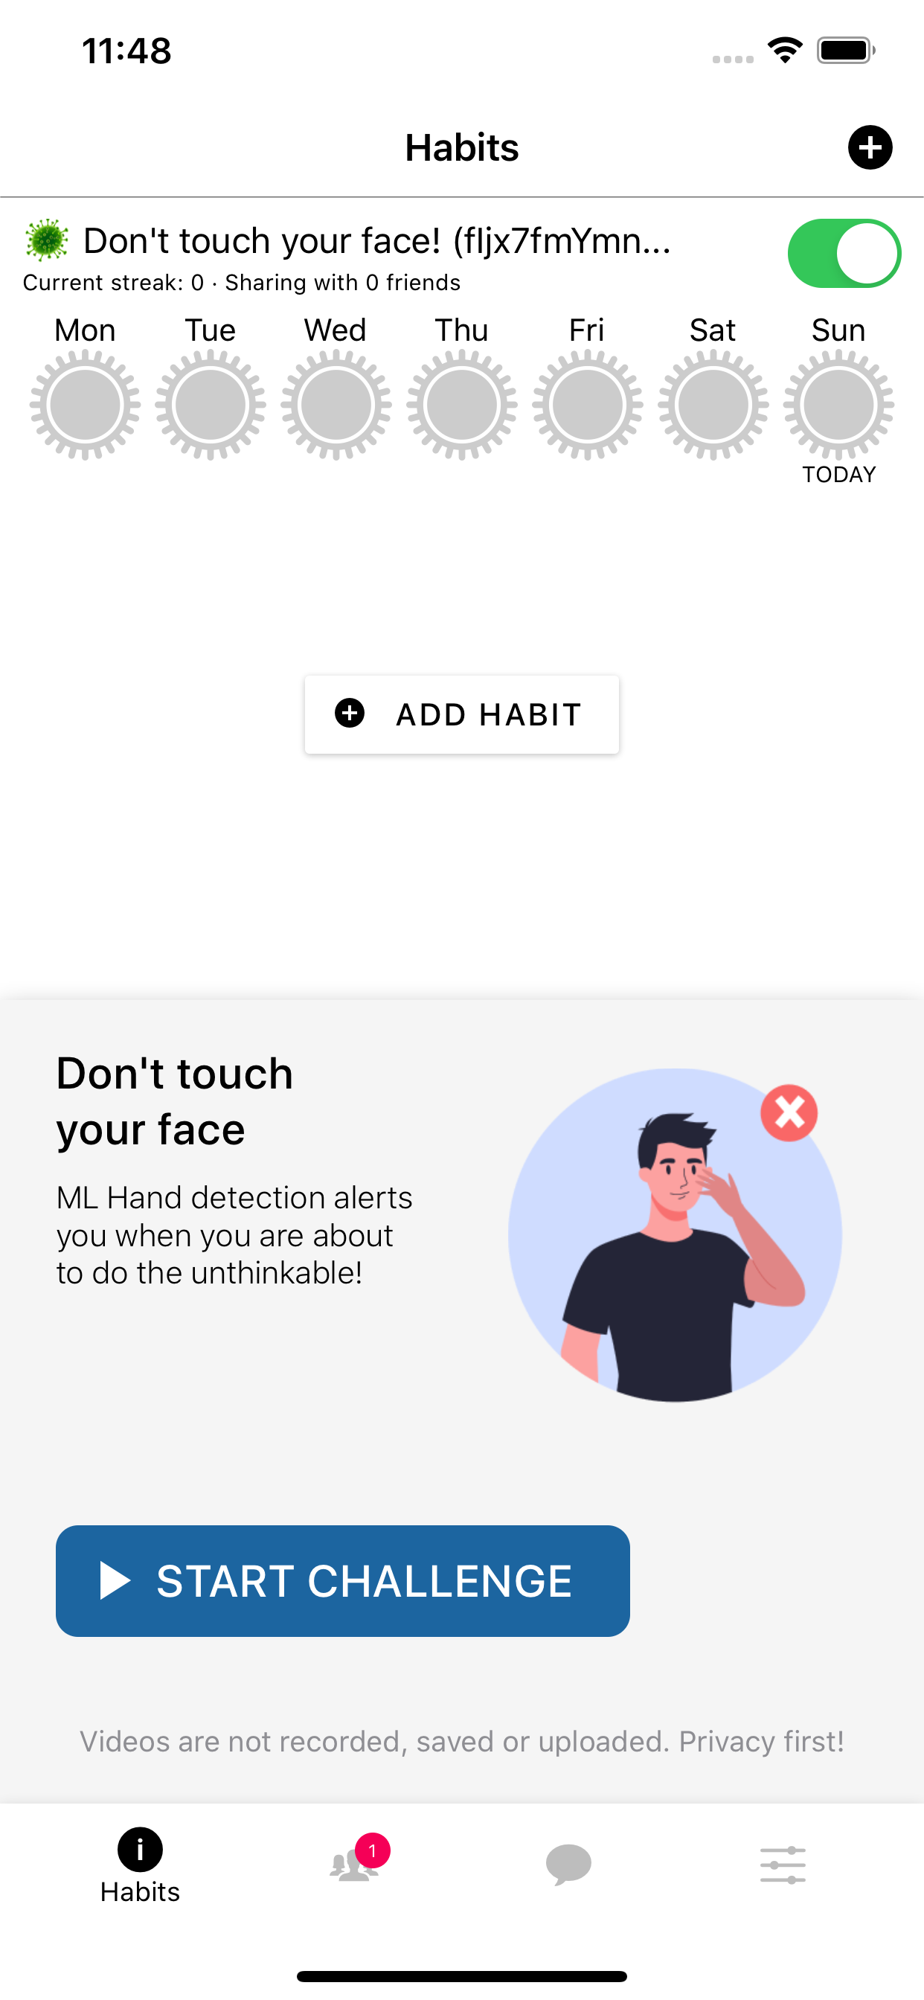Toggle Friday's habit circle

[587, 405]
